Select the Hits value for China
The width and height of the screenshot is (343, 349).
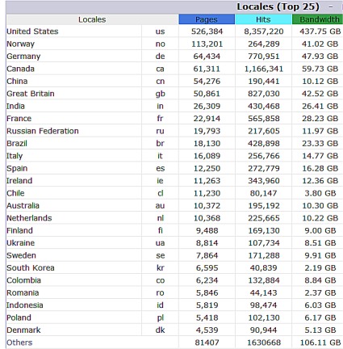pyautogui.click(x=264, y=81)
